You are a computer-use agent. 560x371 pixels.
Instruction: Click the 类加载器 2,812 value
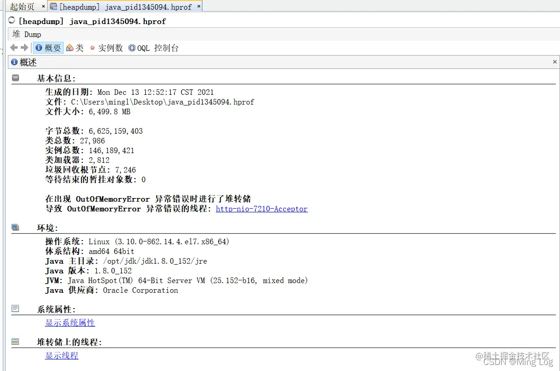pos(99,160)
